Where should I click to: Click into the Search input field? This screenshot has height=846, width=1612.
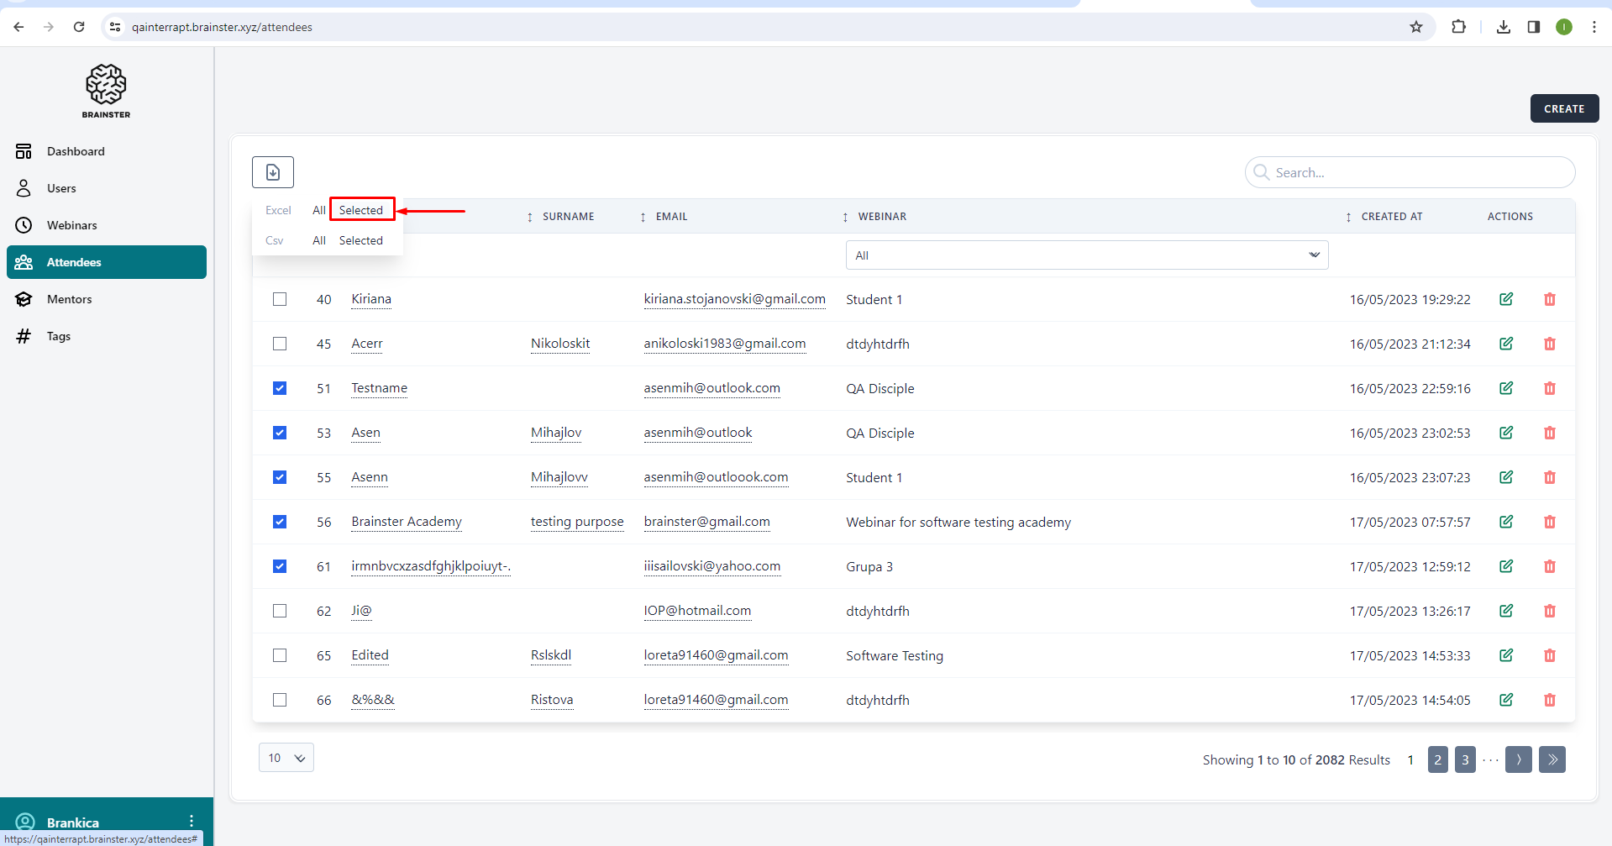(x=1420, y=172)
